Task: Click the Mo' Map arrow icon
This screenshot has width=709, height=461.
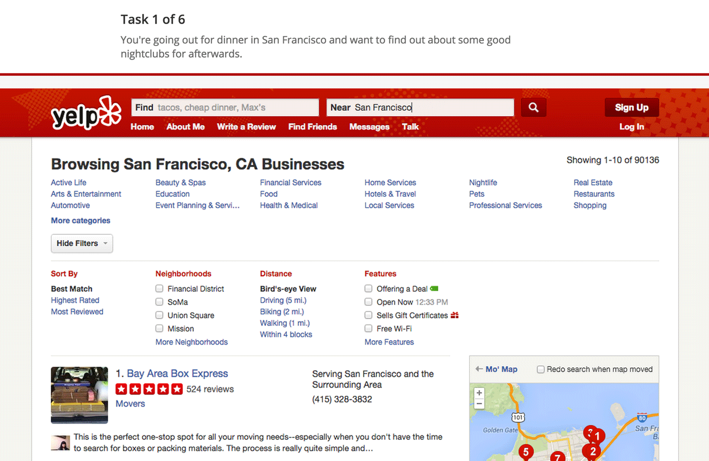Action: coord(479,369)
